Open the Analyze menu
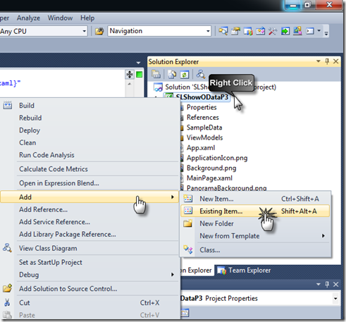This screenshot has height=322, width=346. pos(28,18)
